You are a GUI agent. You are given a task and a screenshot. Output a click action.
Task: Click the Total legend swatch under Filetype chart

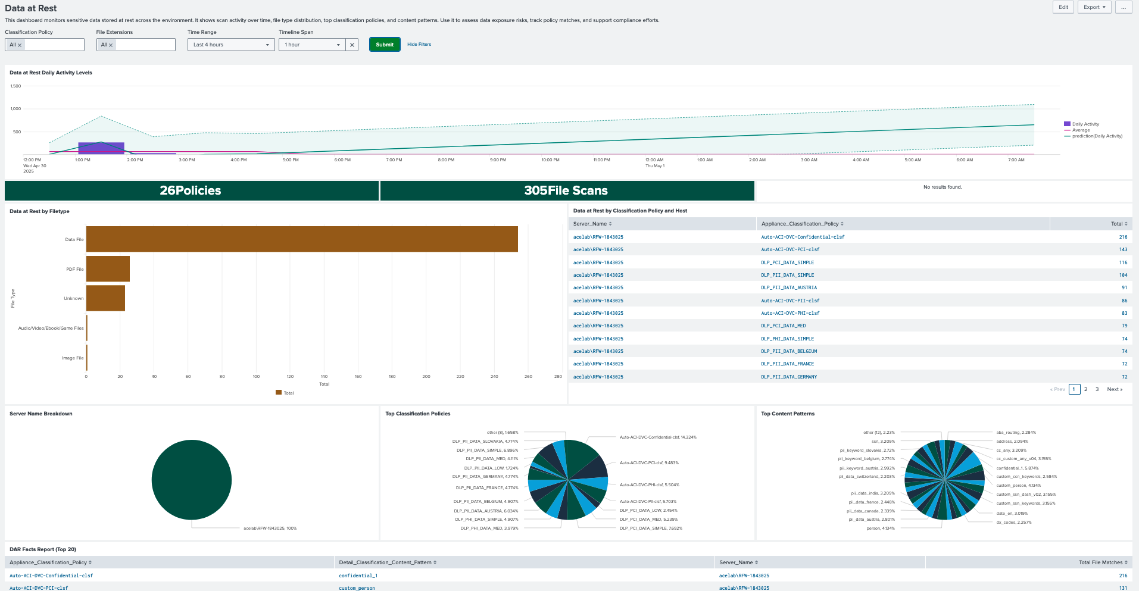[278, 393]
